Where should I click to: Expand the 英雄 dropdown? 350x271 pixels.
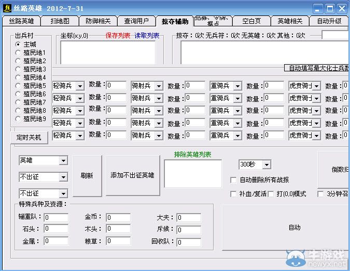pyautogui.click(x=63, y=160)
